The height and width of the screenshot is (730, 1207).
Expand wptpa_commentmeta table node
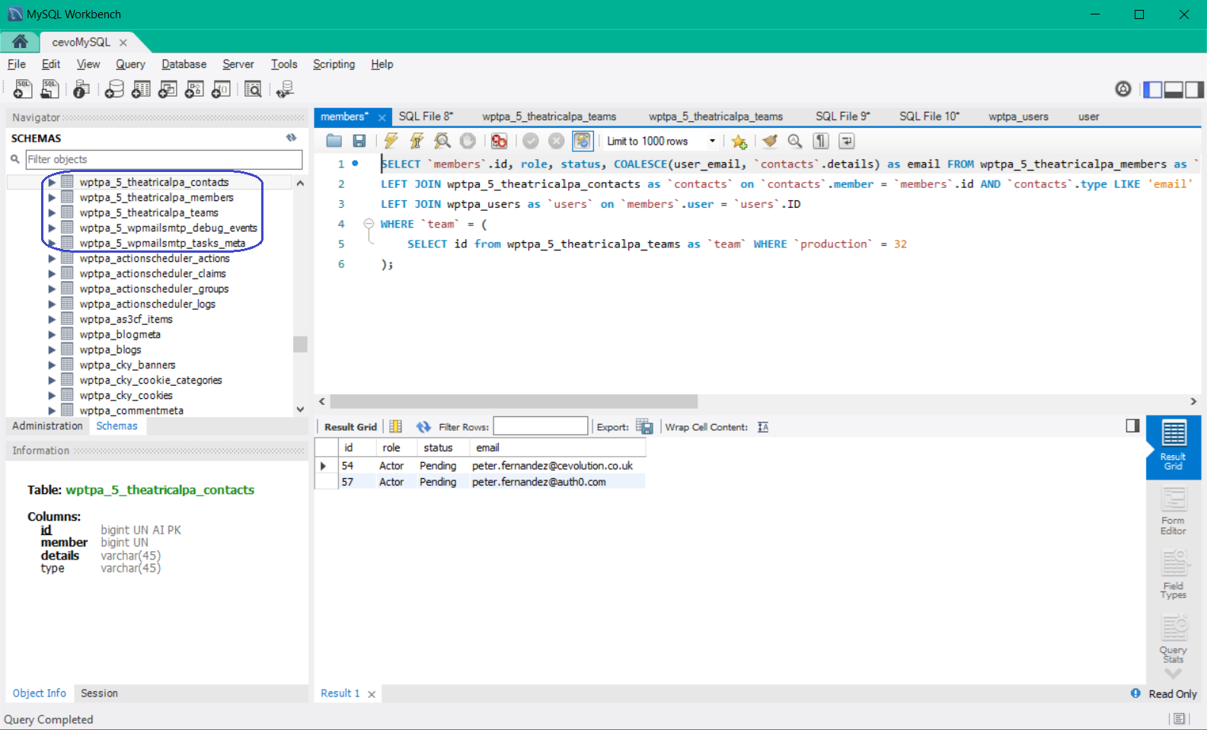(52, 410)
